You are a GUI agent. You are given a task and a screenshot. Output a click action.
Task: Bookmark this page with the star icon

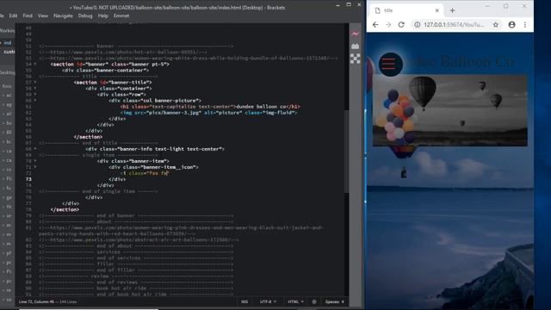coord(496,25)
